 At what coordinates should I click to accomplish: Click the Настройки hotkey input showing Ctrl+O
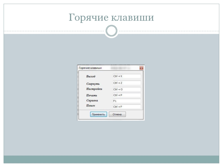127,89
